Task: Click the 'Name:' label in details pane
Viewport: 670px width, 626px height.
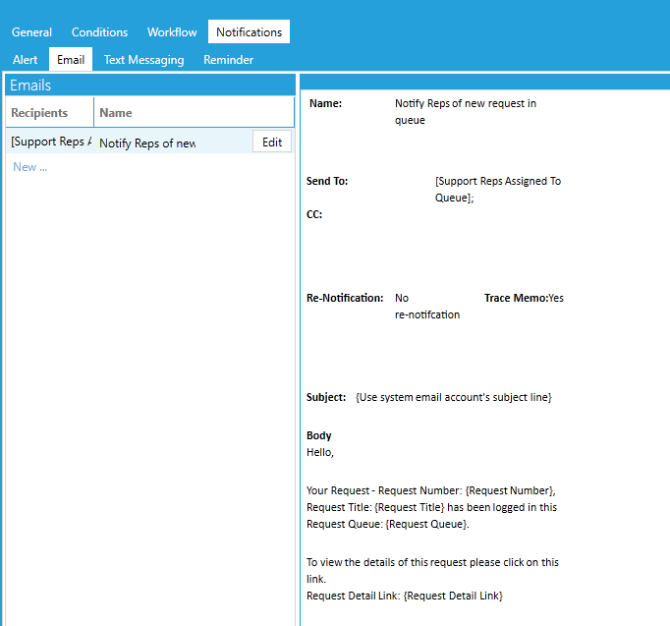Action: [x=325, y=103]
